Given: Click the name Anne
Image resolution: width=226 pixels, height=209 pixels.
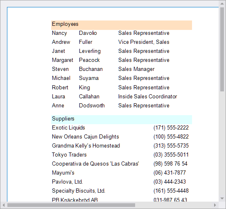Looking at the screenshot, I should click(58, 106).
